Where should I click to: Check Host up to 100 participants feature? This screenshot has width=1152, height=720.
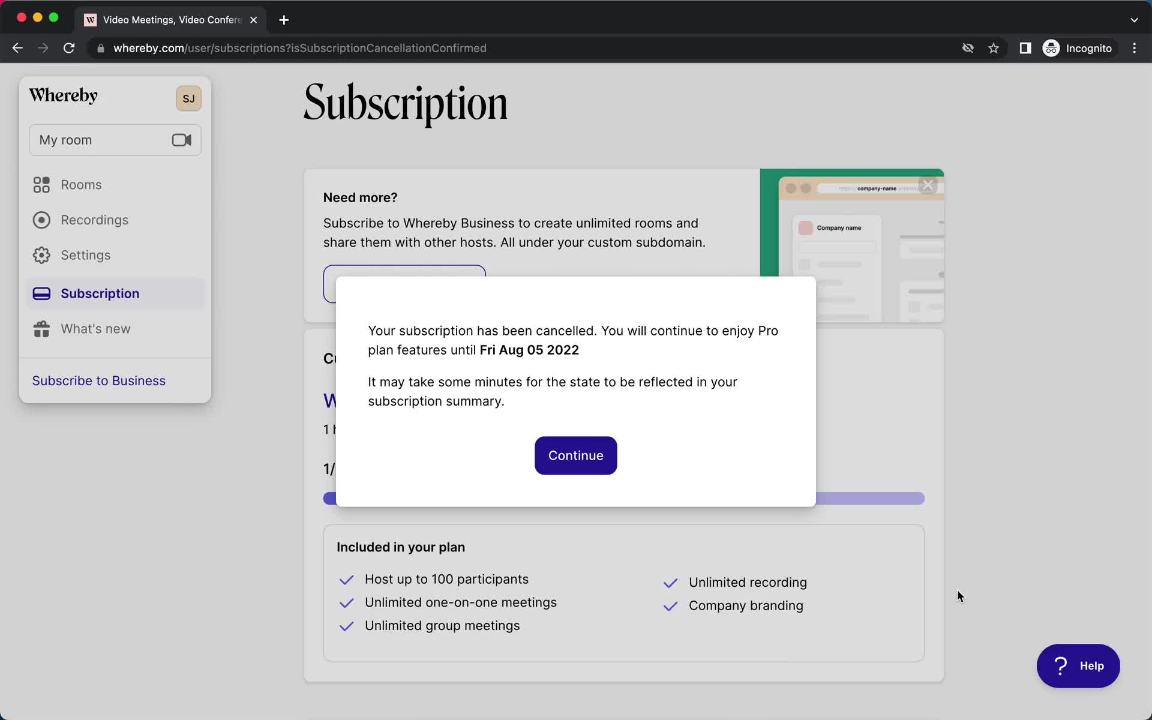346,579
